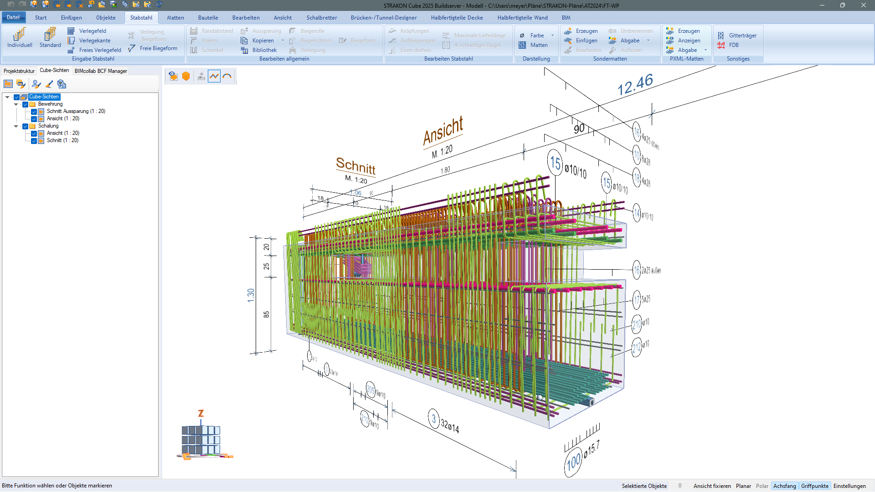Toggle the Schnitt Aussparung (1 : 20) checkbox
875x492 pixels.
click(34, 112)
